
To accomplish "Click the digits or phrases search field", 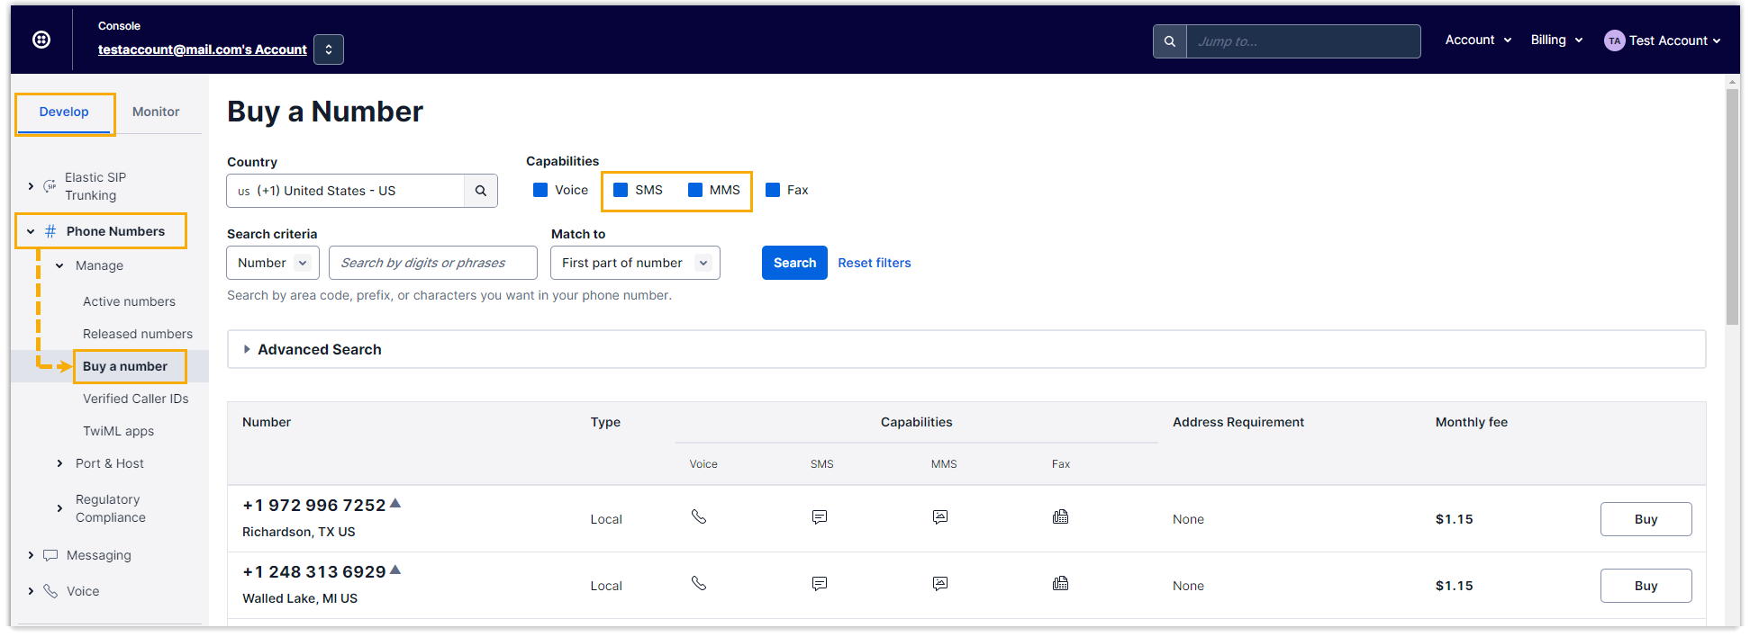I will click(432, 263).
